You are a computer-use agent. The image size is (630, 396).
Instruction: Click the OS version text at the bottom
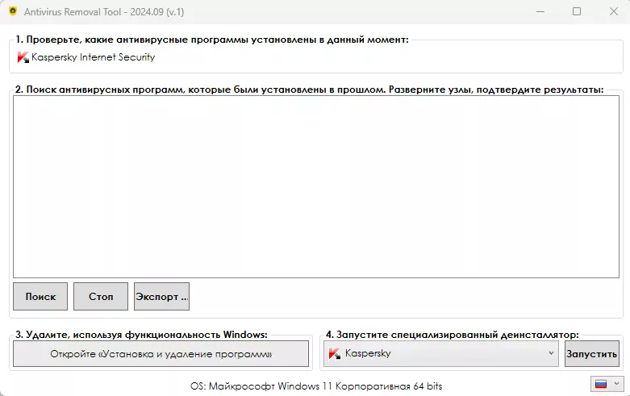click(315, 386)
